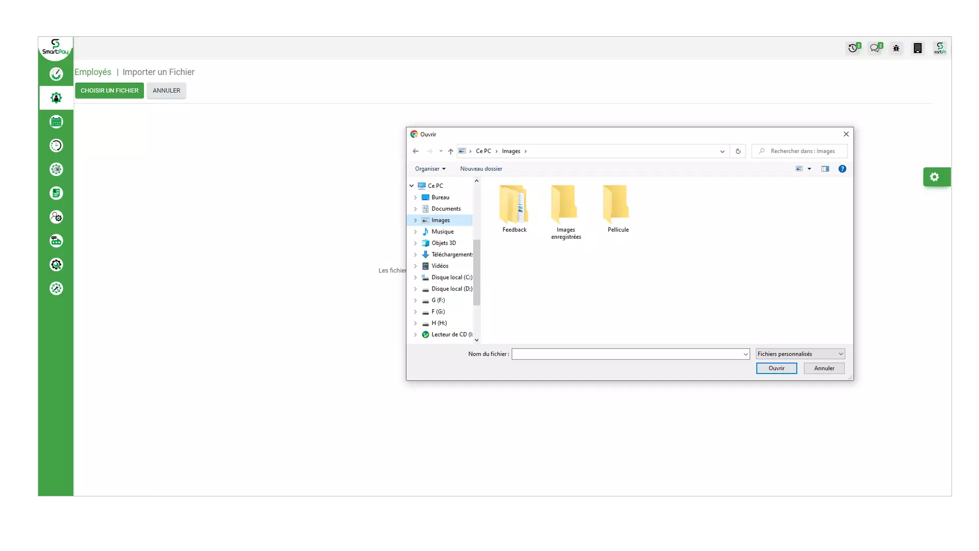Refresh the Images folder location
Image resolution: width=979 pixels, height=551 pixels.
[x=738, y=151]
